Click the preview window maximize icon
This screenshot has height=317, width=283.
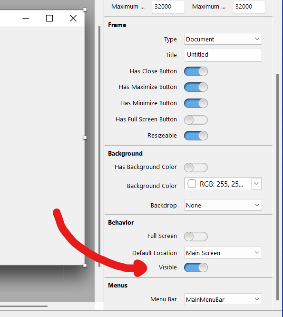pyautogui.click(x=49, y=18)
